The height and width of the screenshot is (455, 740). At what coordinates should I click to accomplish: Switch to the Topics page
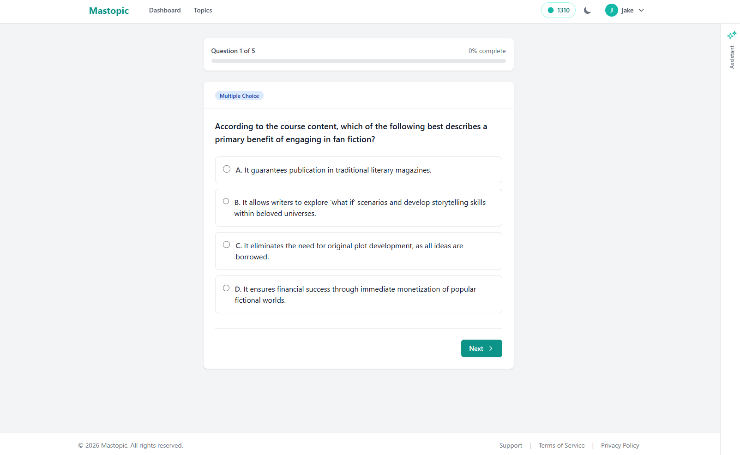click(202, 10)
